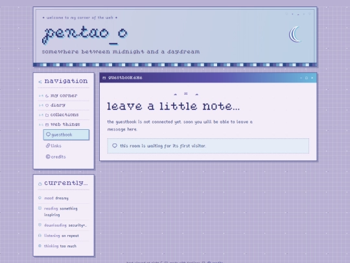Collapse the web things section marker
This screenshot has width=350, height=263.
click(x=41, y=125)
